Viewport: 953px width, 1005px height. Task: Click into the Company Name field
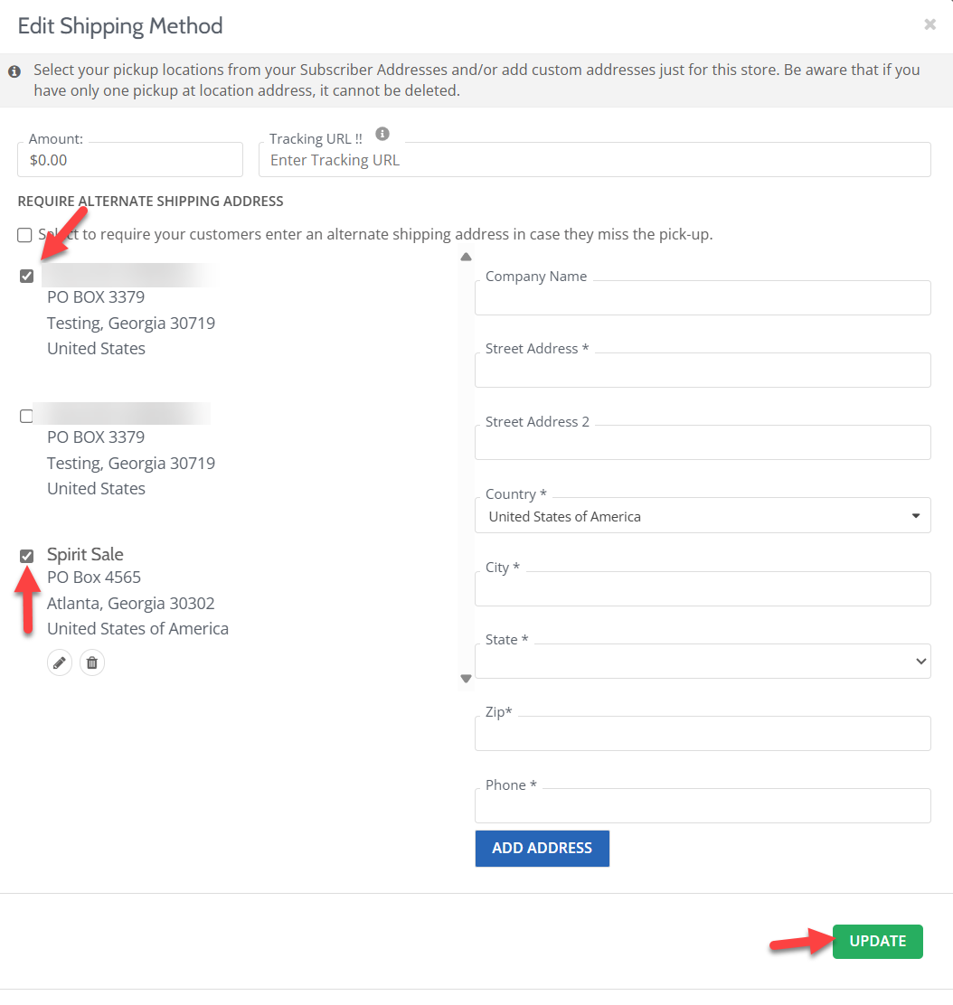(703, 298)
